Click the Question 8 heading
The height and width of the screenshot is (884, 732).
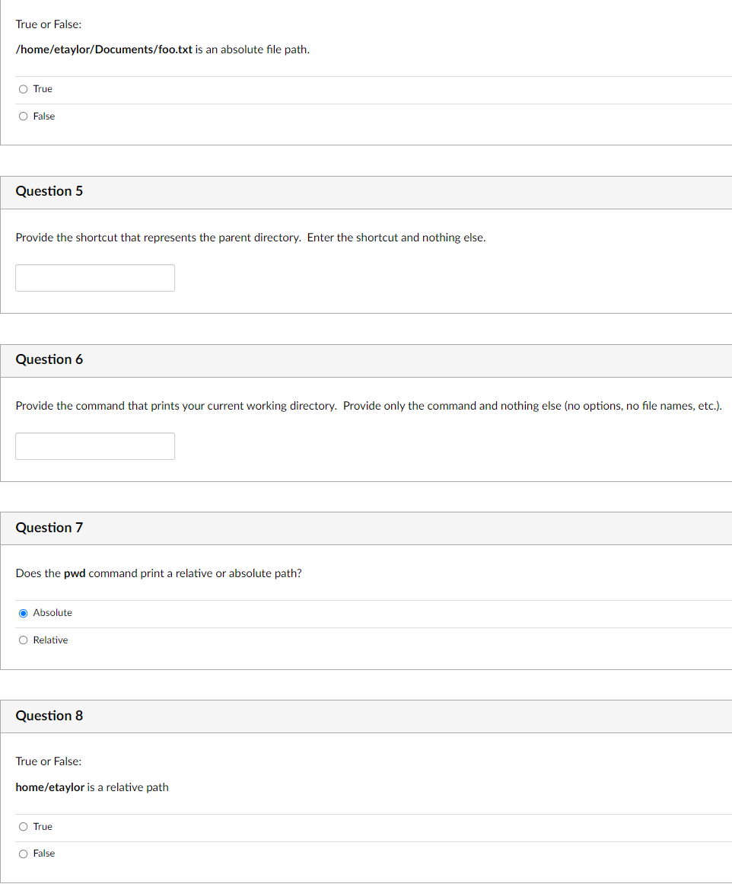(49, 716)
